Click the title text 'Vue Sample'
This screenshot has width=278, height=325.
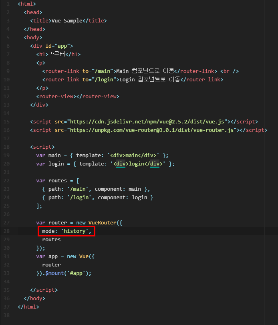click(67, 21)
